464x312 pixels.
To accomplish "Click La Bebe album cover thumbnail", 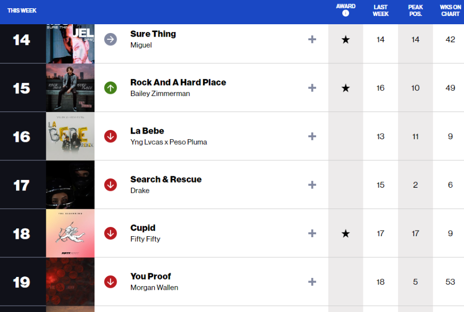I will point(70,136).
